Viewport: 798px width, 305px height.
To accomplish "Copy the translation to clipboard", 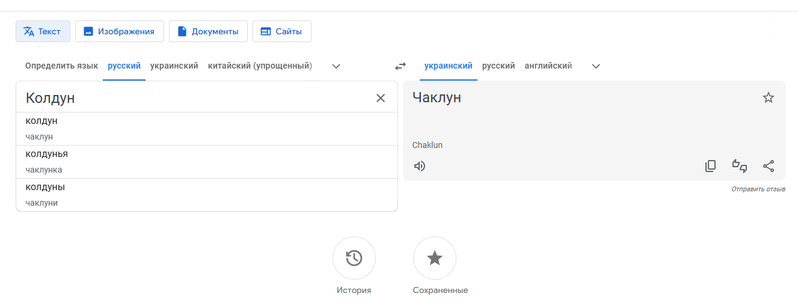I will coord(711,166).
